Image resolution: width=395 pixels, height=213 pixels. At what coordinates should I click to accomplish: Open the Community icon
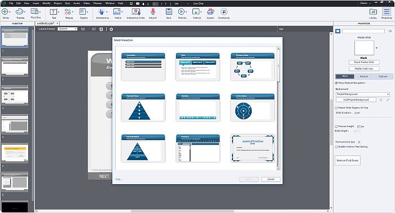point(224,12)
